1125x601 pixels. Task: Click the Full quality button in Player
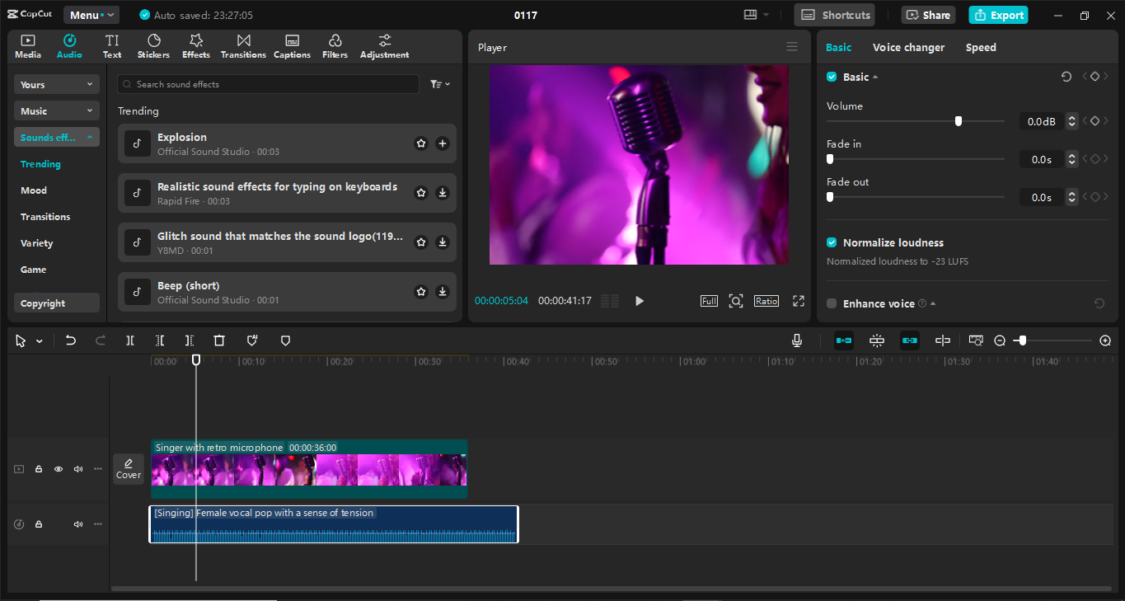tap(709, 301)
